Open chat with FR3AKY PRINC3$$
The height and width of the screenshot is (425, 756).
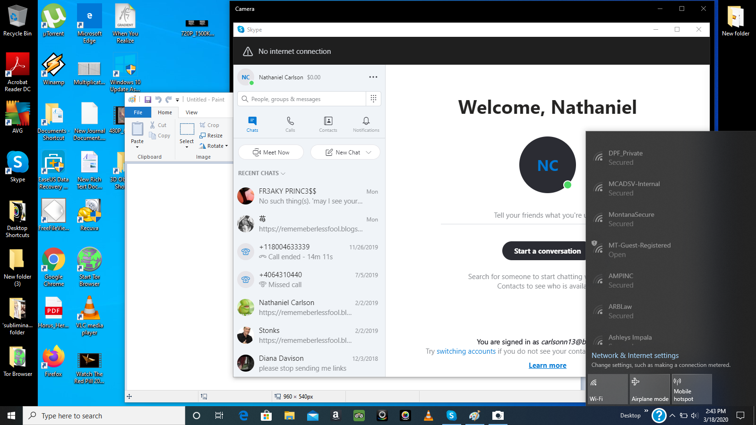tap(309, 196)
